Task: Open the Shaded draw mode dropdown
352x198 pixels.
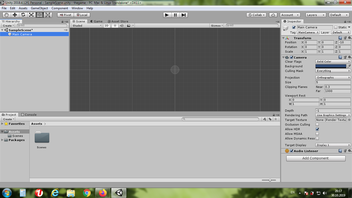Action: tap(87, 26)
